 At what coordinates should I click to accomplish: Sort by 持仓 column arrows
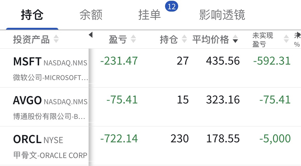tap(184, 39)
